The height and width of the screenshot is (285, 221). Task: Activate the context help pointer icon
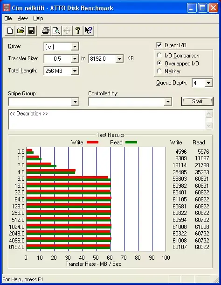89,30
